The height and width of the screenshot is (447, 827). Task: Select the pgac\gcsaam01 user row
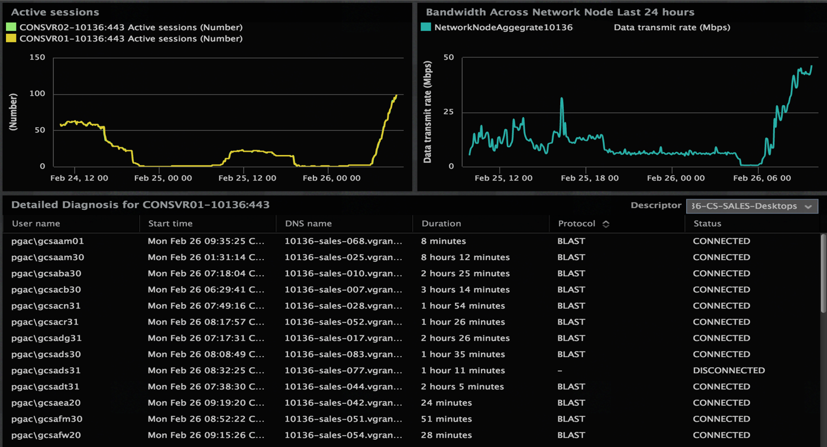[47, 241]
